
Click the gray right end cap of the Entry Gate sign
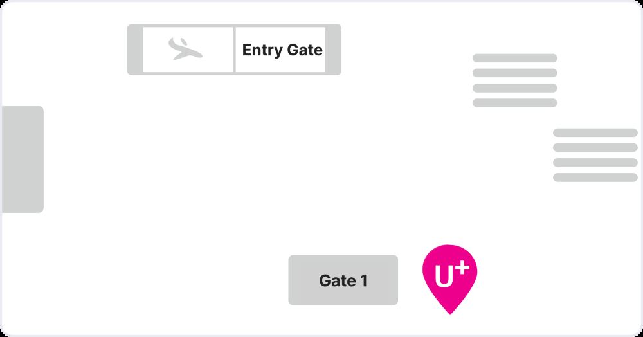[334, 50]
